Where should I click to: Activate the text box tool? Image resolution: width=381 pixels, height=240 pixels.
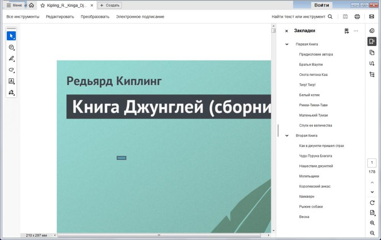click(x=11, y=81)
